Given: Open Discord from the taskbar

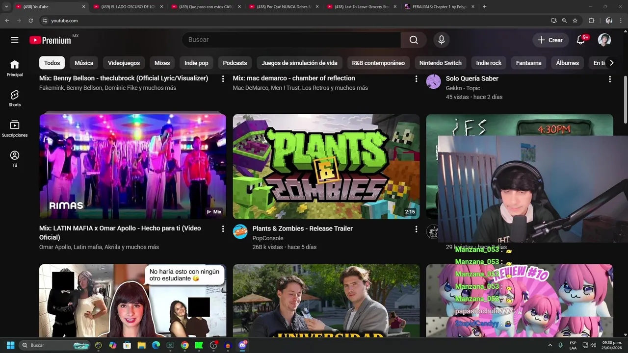Looking at the screenshot, I should coord(242,345).
